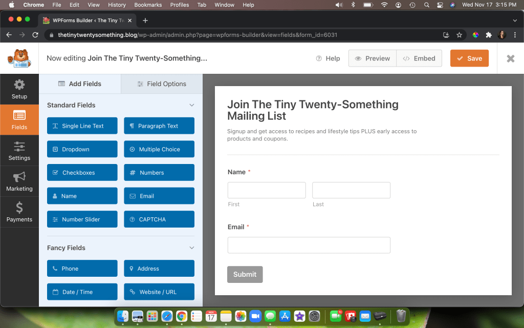The image size is (524, 328).
Task: Close the form builder with X
Action: point(510,58)
